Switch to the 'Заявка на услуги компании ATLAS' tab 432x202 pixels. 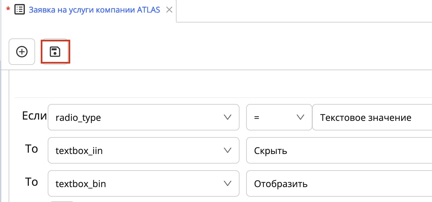[94, 10]
